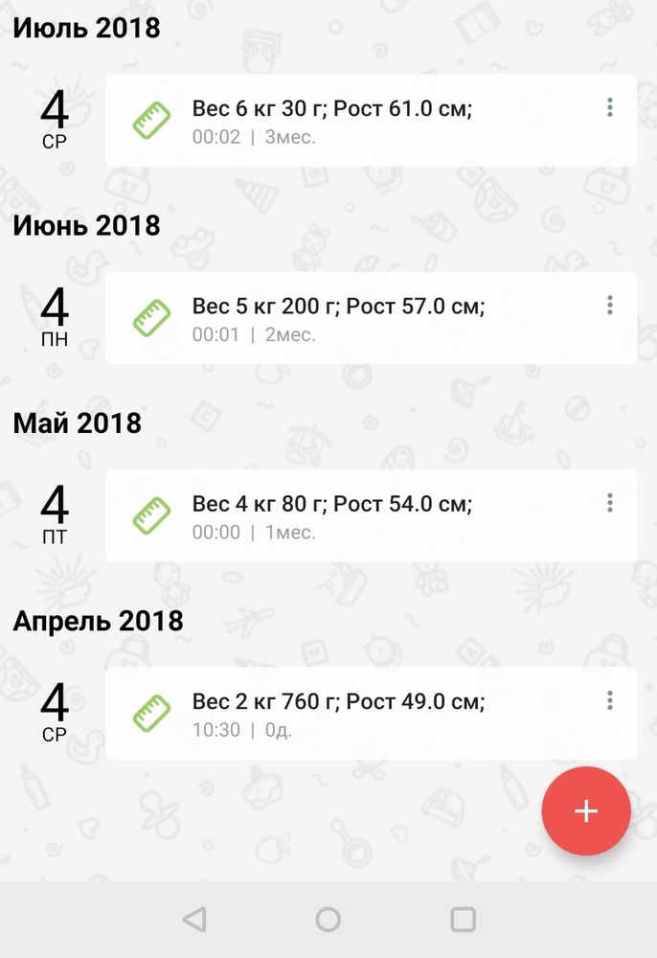The image size is (657, 958).
Task: Select the Июль 2018 section header
Action: tap(86, 28)
